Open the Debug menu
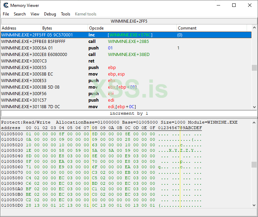The image size is (258, 217). pos(50,14)
